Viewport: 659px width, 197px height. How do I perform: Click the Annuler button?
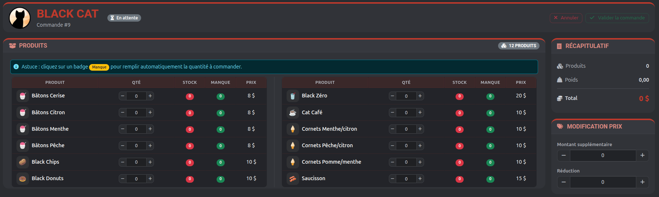[x=566, y=18]
